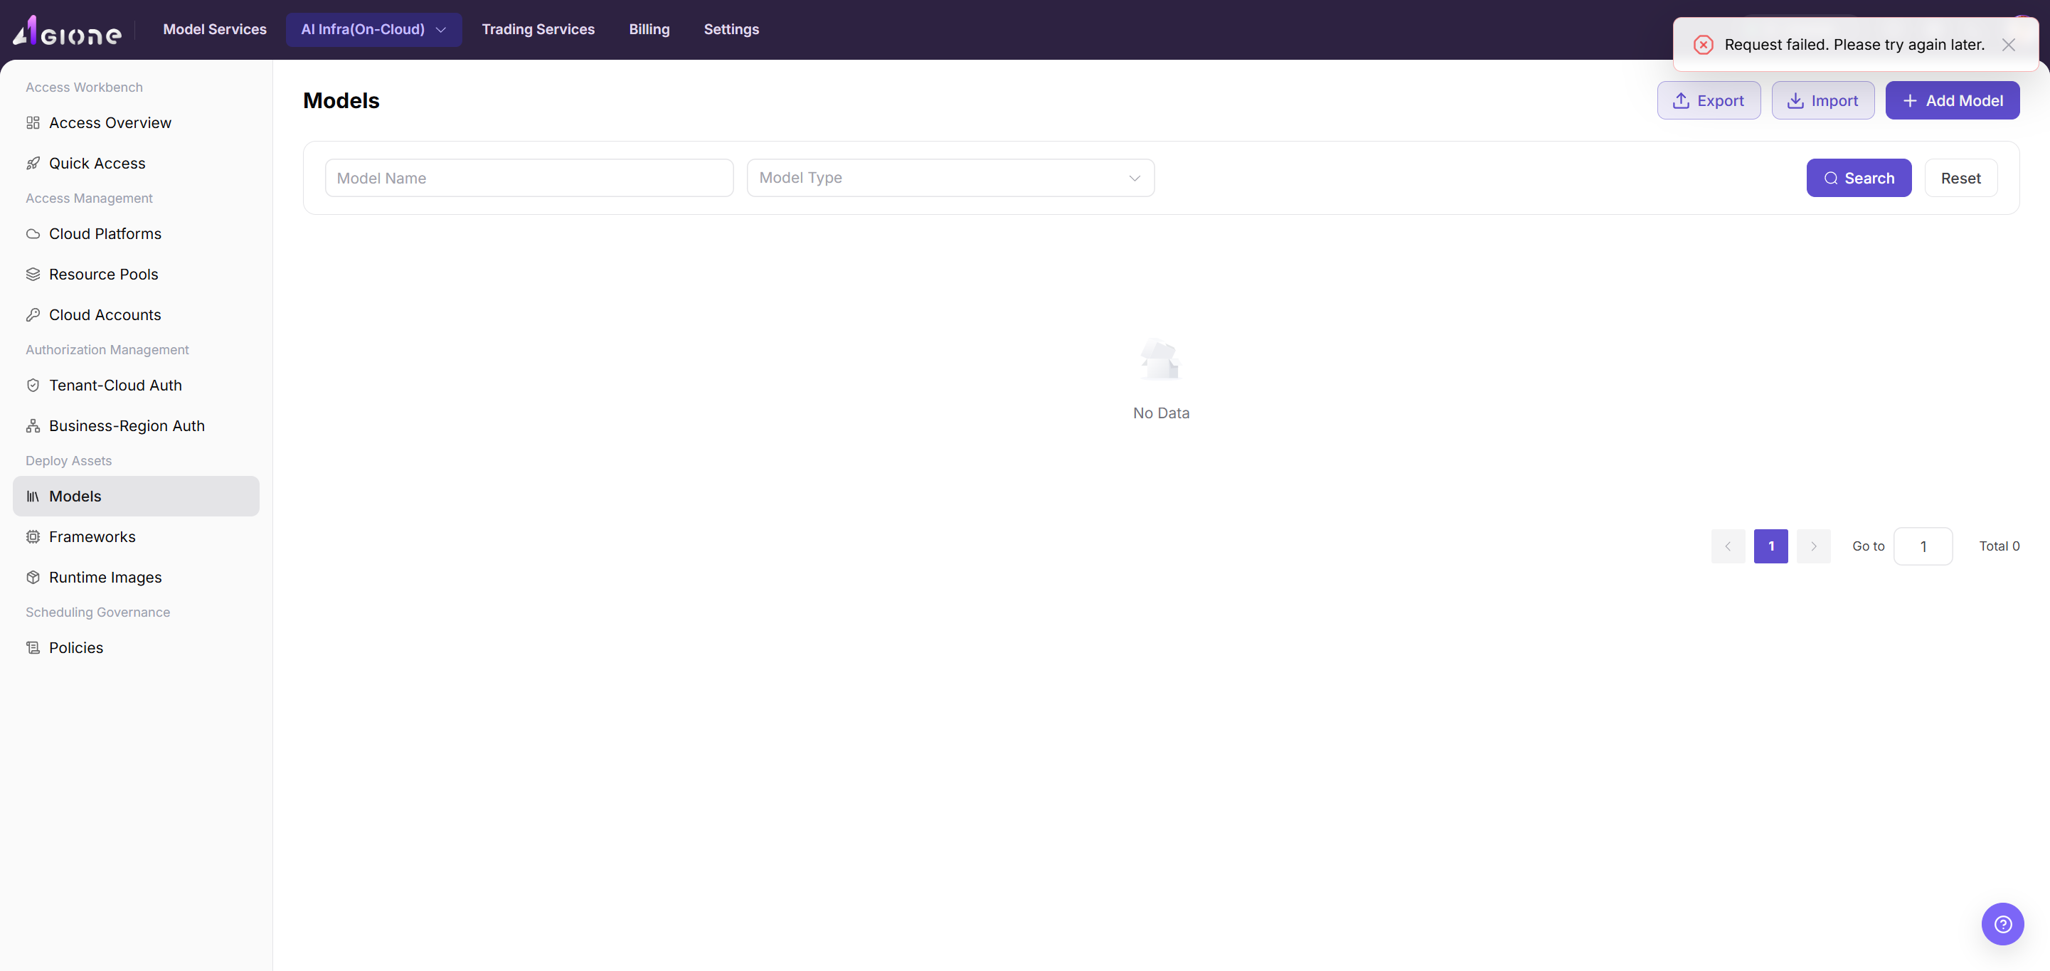2050x971 pixels.
Task: Open Cloud Platforms in the sidebar
Action: pyautogui.click(x=136, y=234)
